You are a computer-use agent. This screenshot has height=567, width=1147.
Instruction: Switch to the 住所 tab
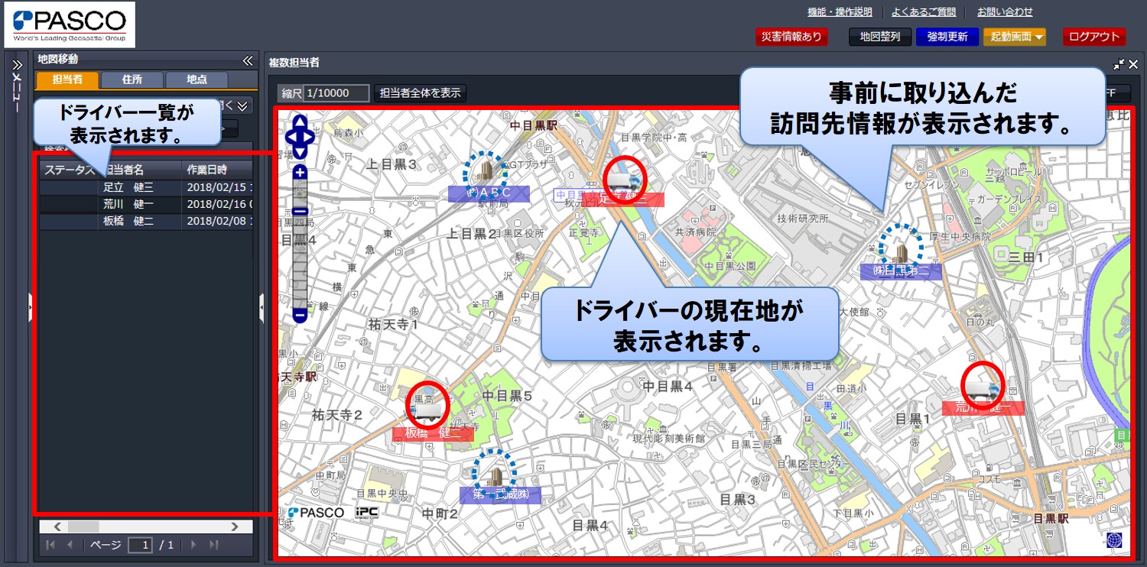pyautogui.click(x=132, y=79)
